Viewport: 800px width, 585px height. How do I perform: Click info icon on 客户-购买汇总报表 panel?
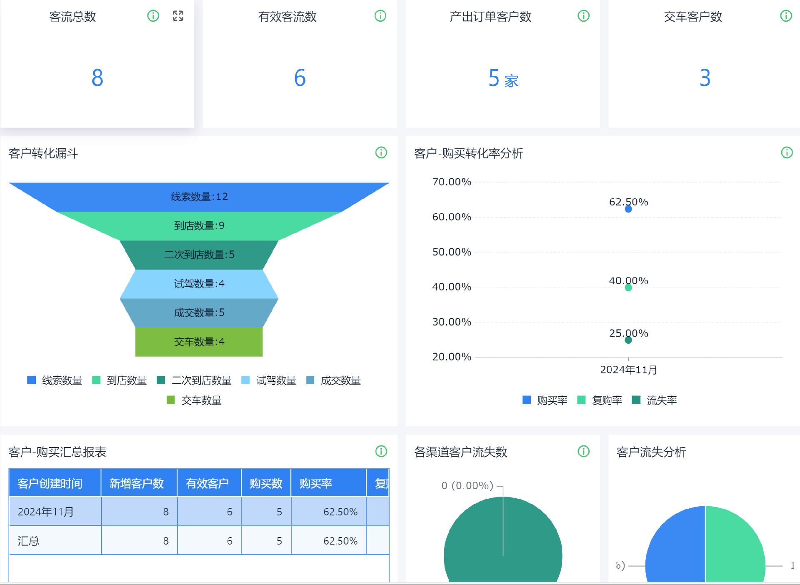pos(381,451)
